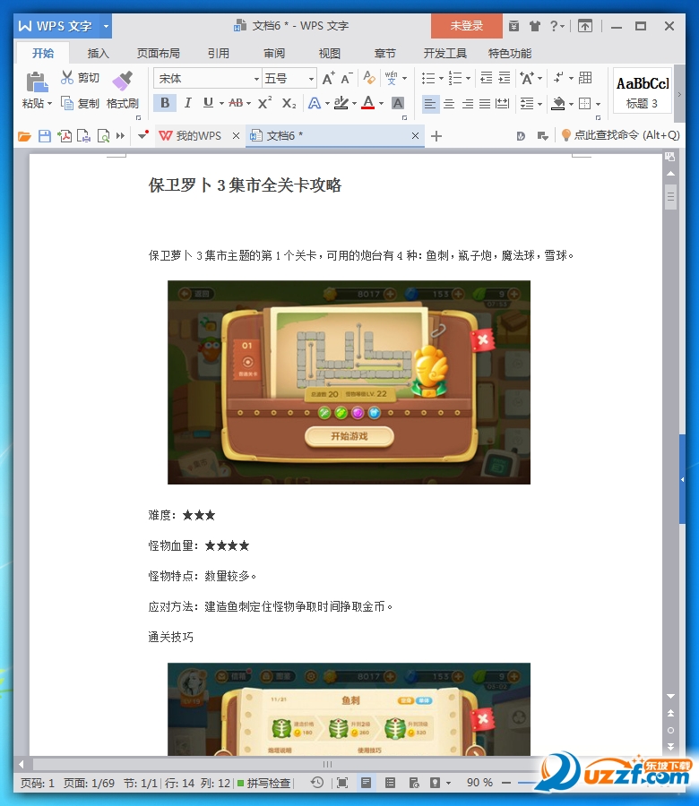Click the 未登录 login button

coord(467,26)
